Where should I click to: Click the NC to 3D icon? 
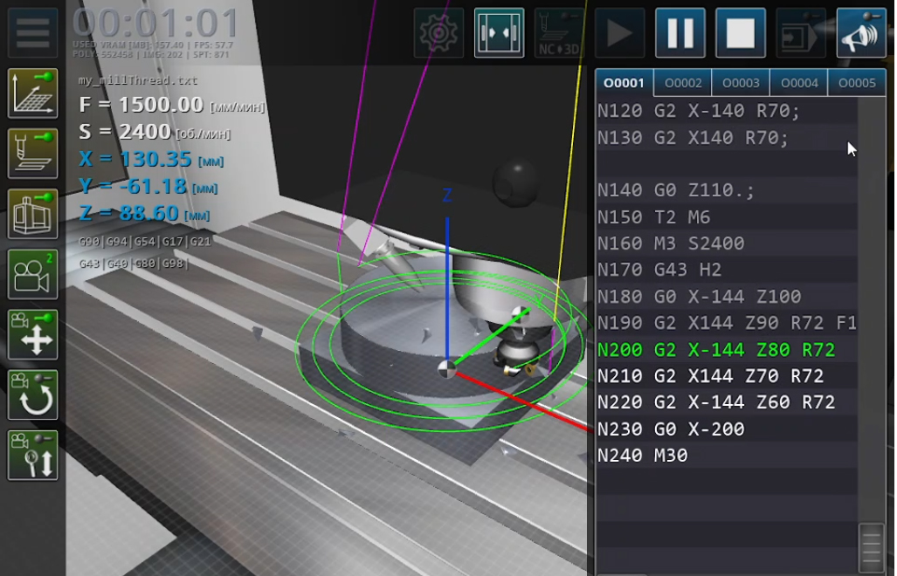559,33
